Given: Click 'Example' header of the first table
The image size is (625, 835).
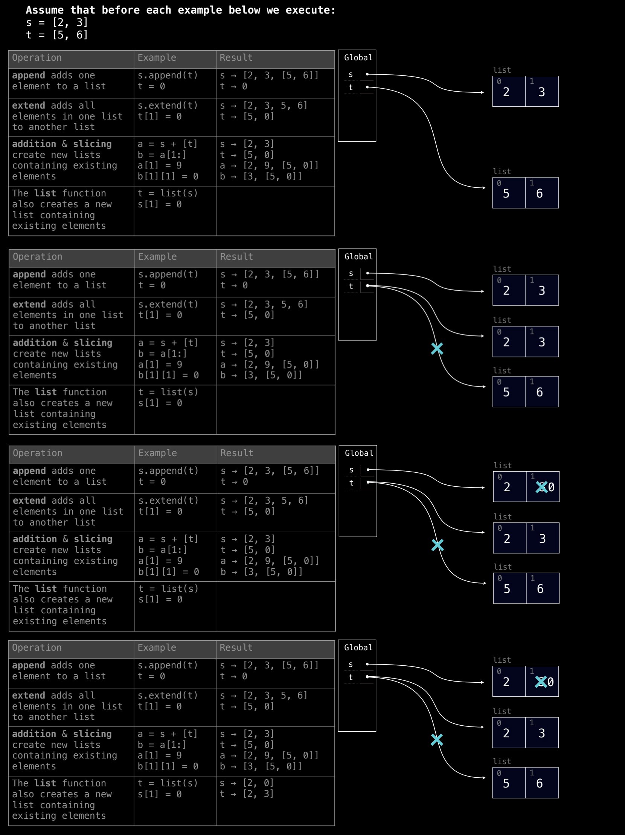Looking at the screenshot, I should pos(157,58).
